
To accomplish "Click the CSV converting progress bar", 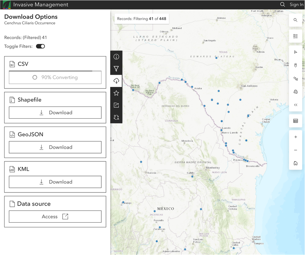I will click(x=55, y=77).
